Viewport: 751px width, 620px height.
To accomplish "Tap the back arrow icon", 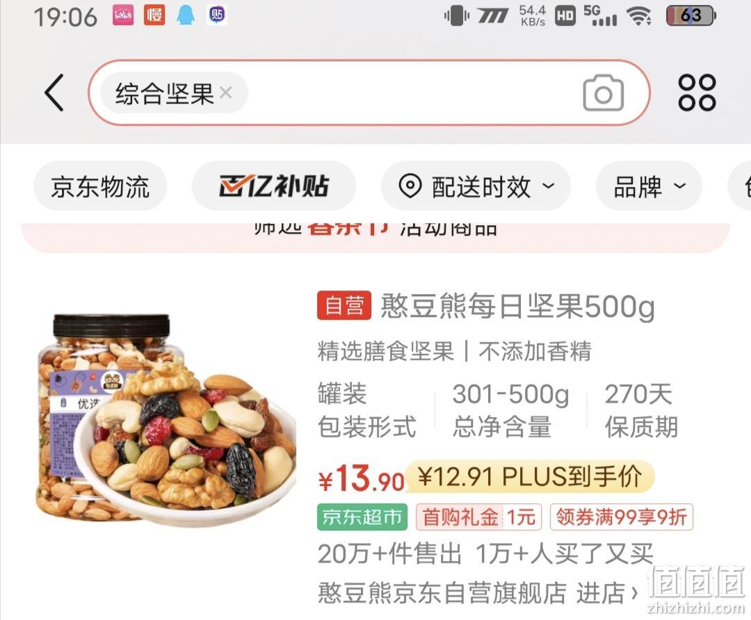I will 54,92.
